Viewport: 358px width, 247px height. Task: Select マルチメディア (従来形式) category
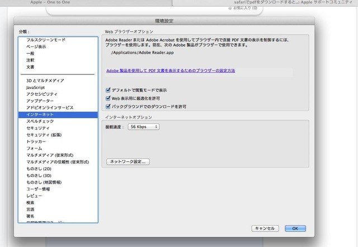[x=58, y=155]
